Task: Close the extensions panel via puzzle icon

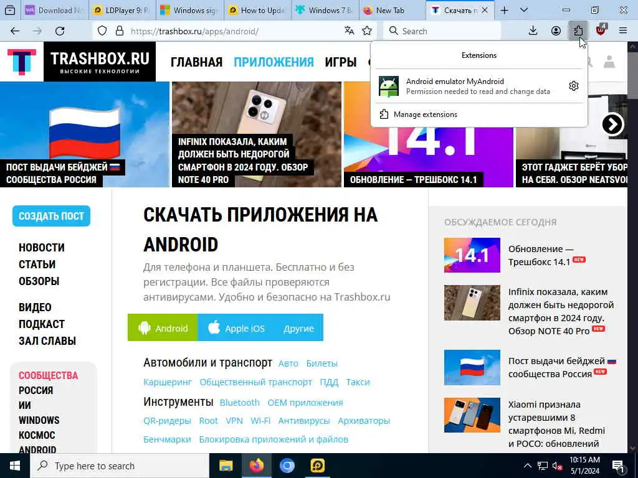Action: 578,31
